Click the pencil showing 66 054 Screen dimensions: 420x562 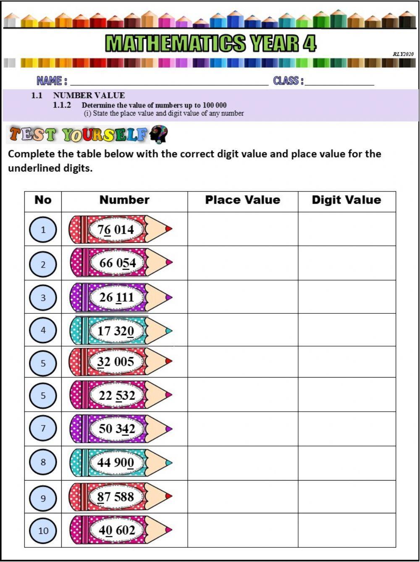click(120, 263)
